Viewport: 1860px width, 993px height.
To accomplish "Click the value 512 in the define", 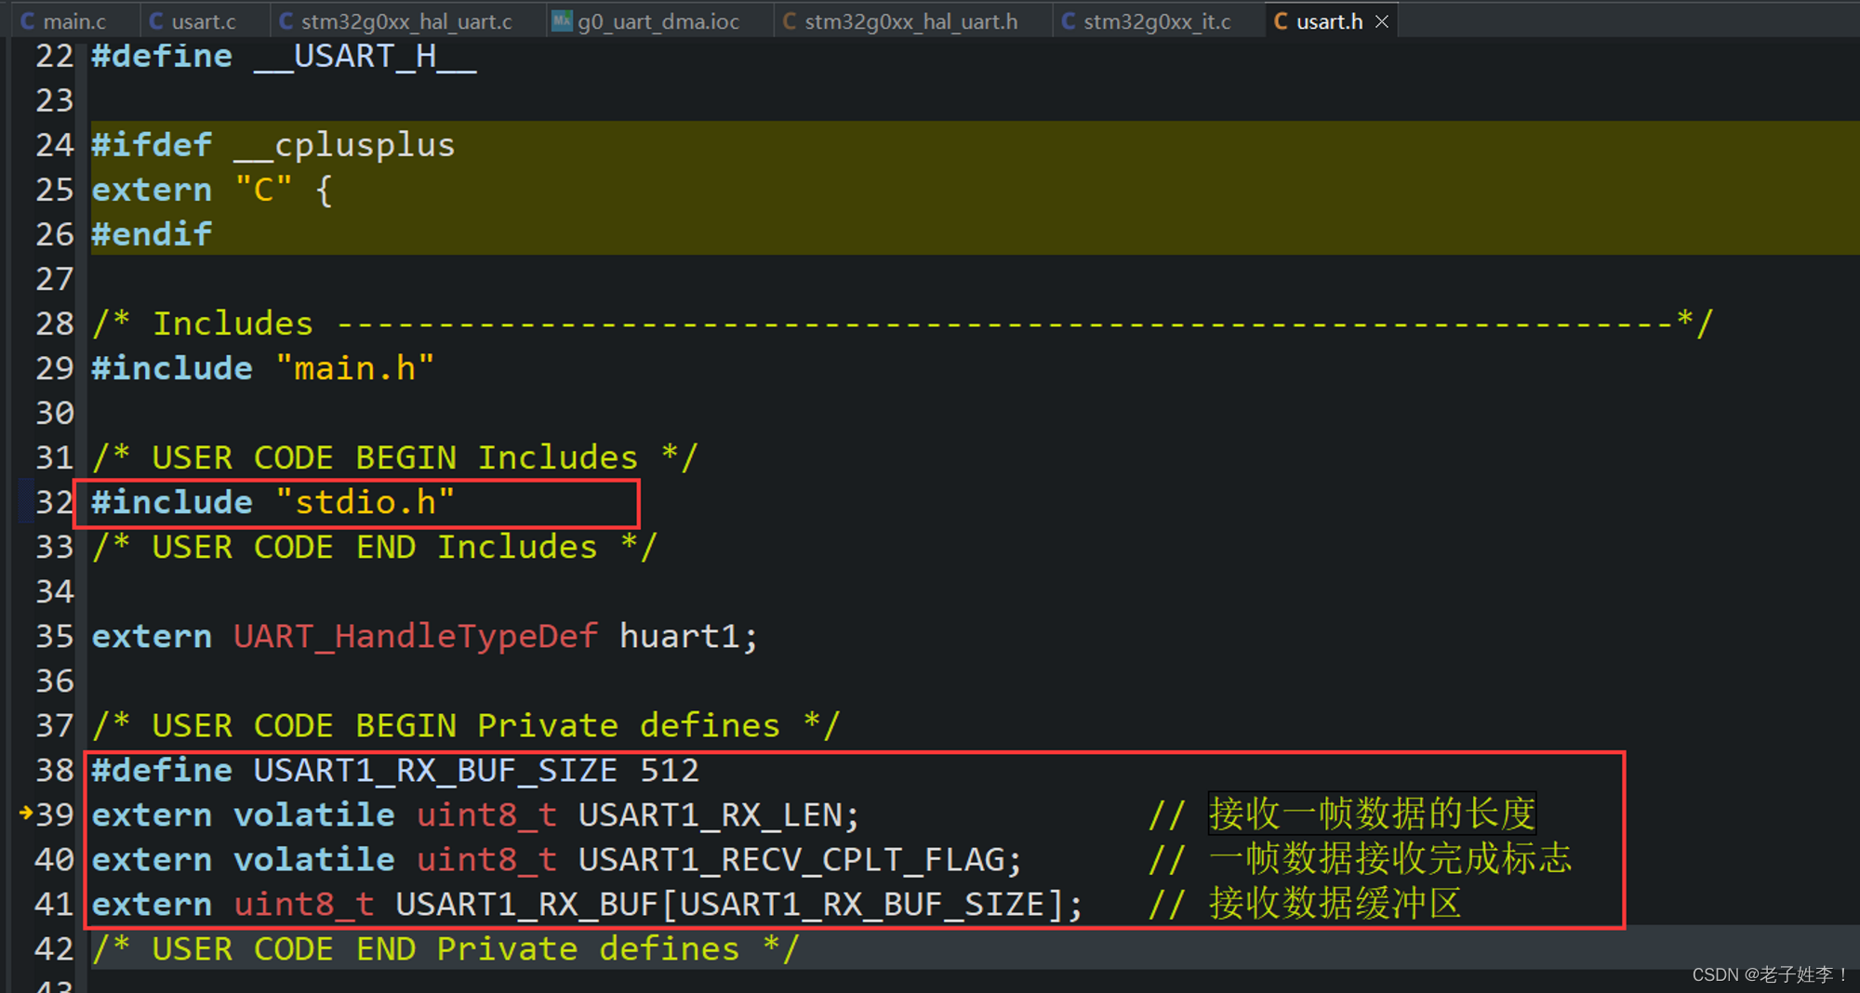I will (670, 770).
